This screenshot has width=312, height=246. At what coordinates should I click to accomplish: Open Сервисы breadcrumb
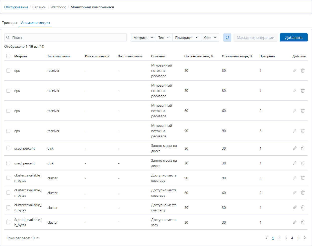(x=39, y=7)
